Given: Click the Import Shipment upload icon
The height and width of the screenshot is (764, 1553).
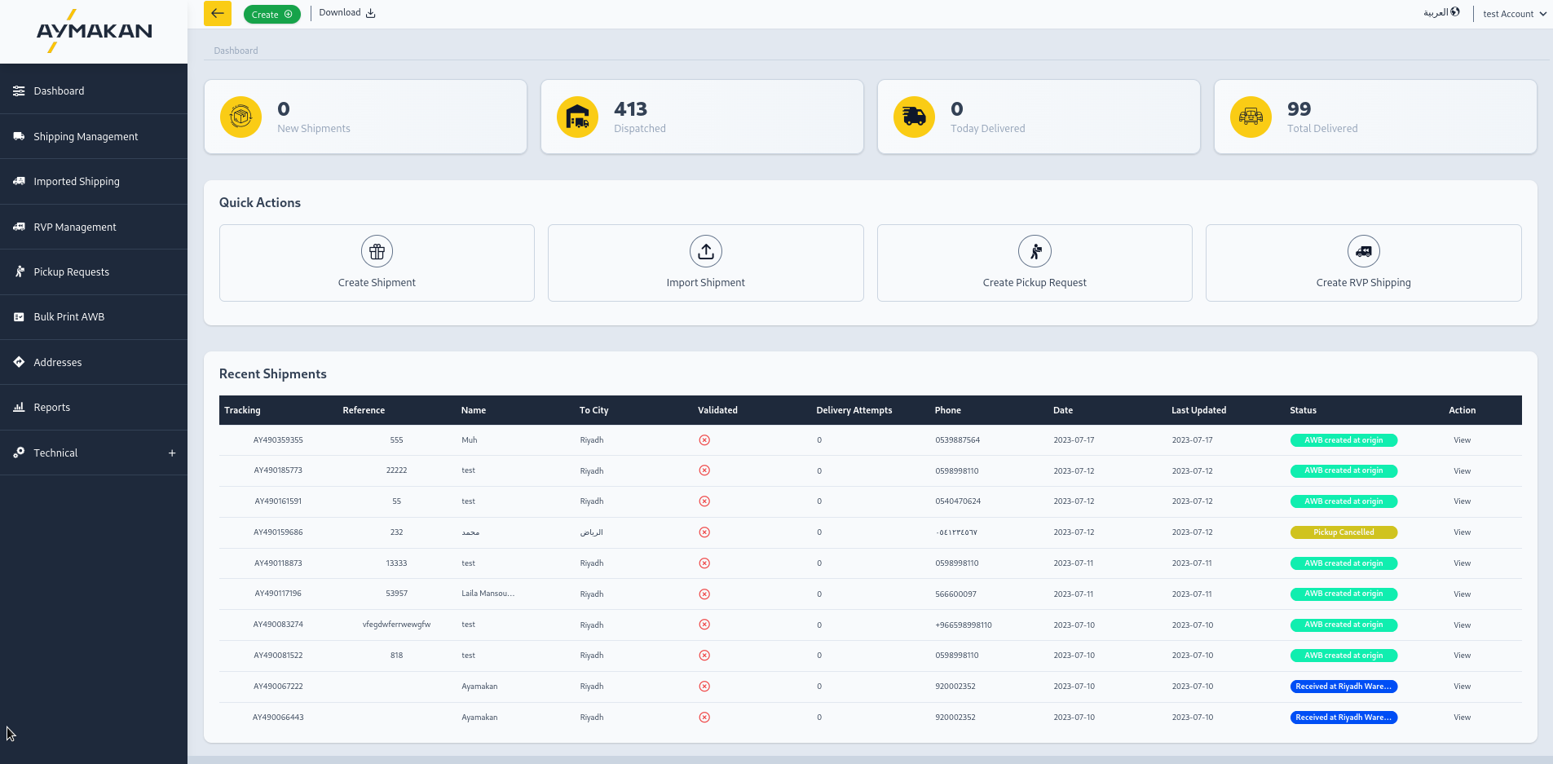Looking at the screenshot, I should (705, 252).
